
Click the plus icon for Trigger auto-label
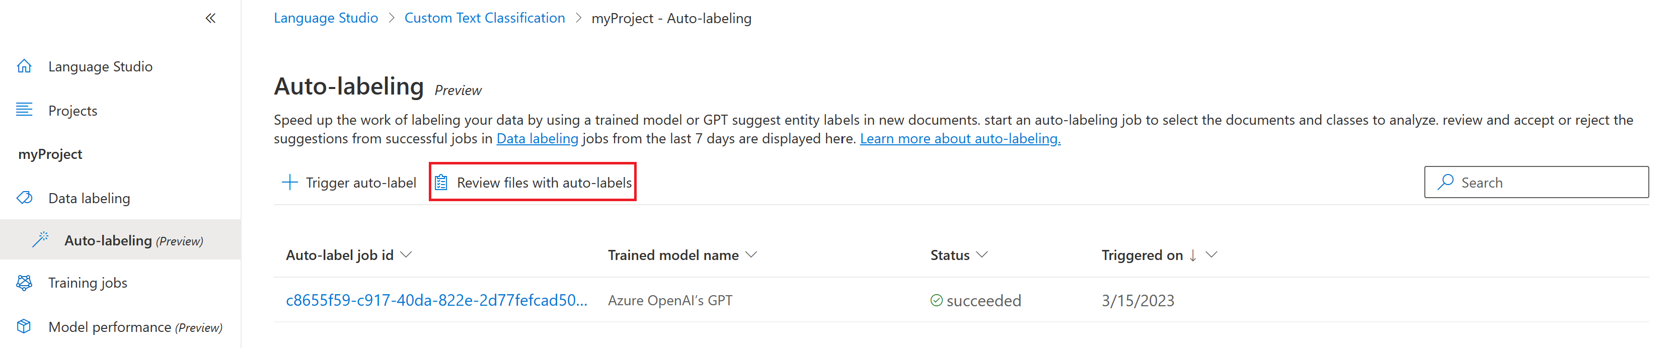pyautogui.click(x=289, y=182)
